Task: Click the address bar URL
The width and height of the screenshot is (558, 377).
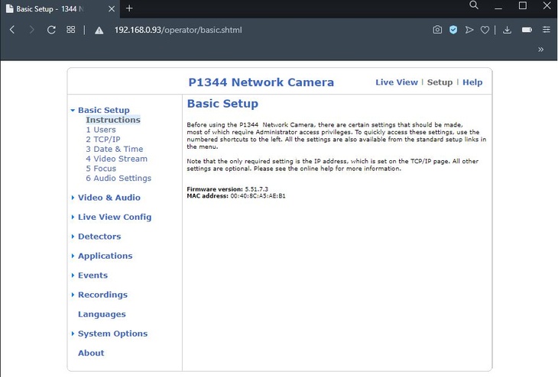Action: [x=178, y=30]
